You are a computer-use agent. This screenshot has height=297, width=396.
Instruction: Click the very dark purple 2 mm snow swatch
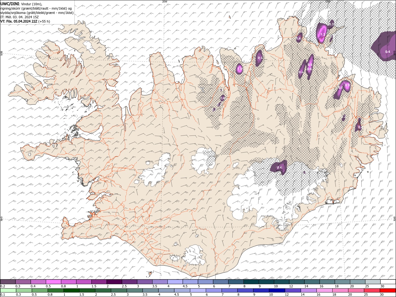point(114,282)
